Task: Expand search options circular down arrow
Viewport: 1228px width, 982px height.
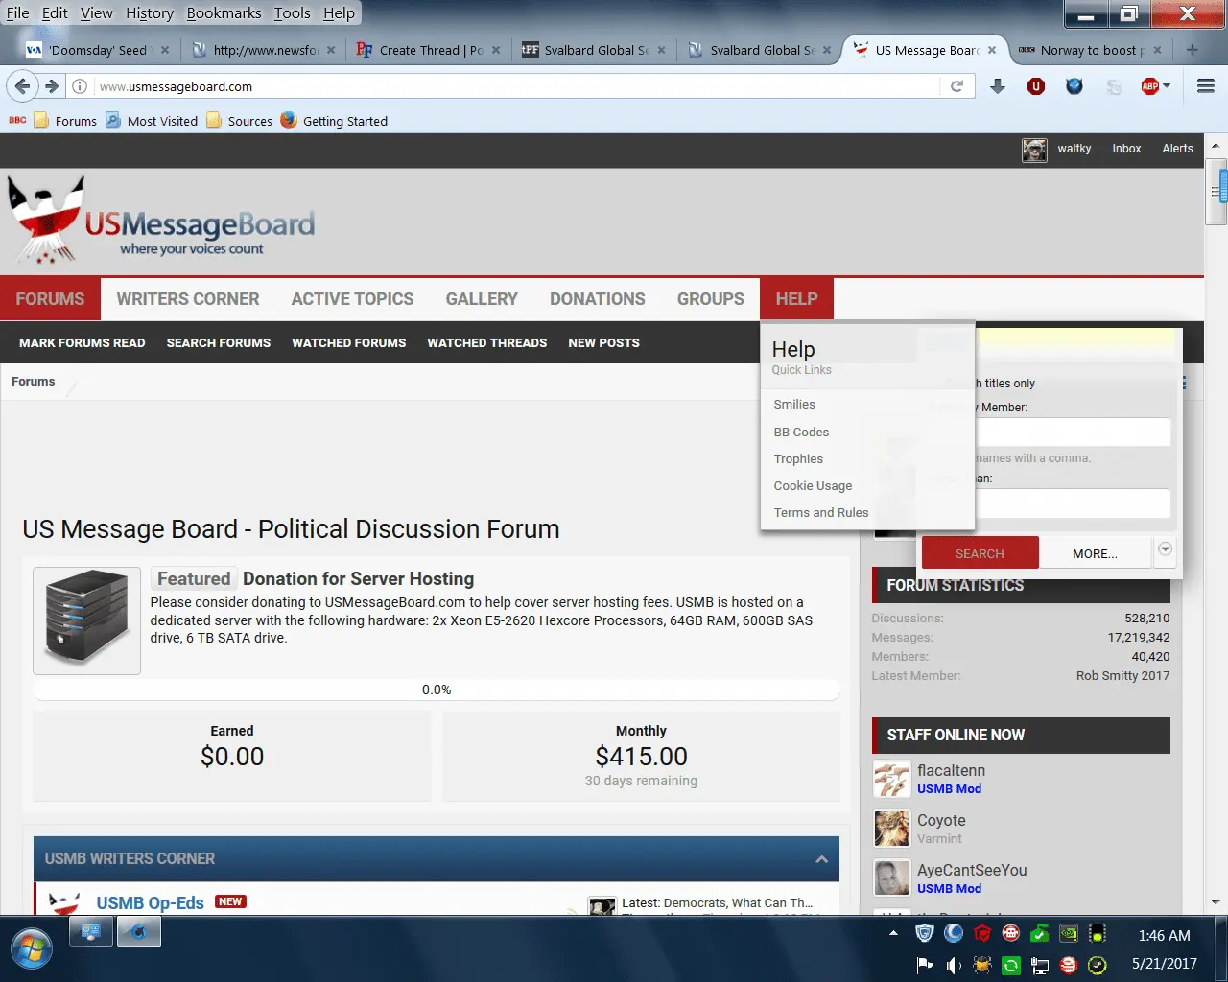Action: click(x=1165, y=549)
